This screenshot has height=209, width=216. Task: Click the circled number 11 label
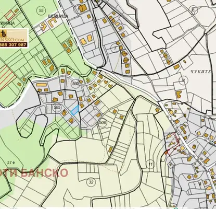151,164
